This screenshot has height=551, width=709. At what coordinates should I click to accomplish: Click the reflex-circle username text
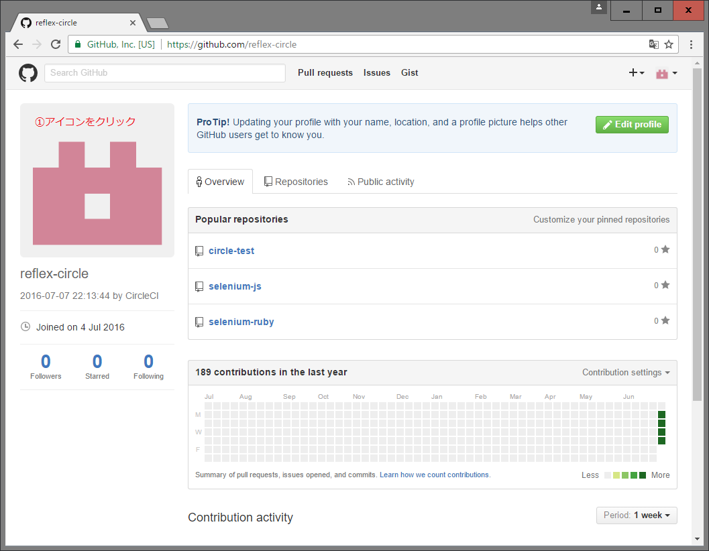(54, 273)
